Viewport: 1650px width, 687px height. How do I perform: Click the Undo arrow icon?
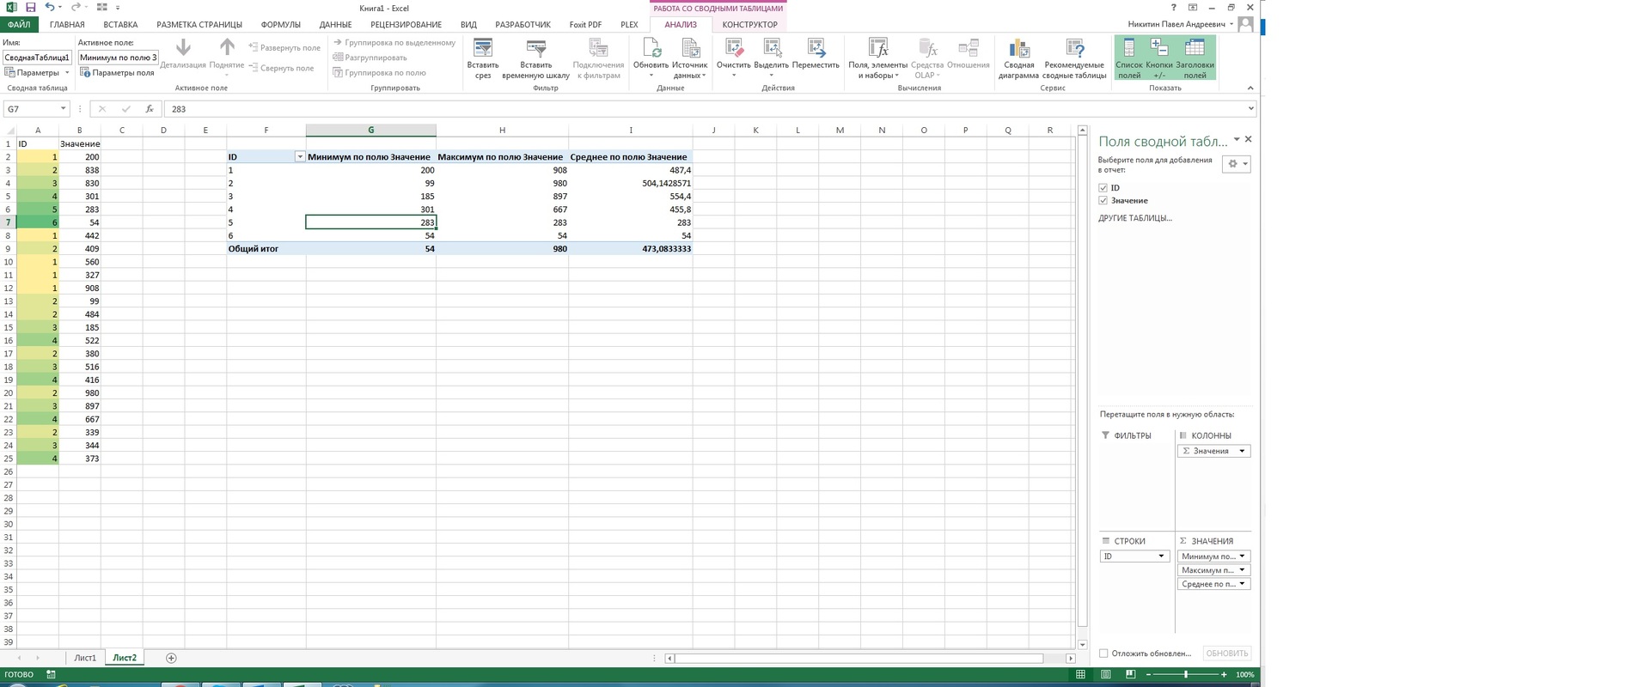pos(50,8)
